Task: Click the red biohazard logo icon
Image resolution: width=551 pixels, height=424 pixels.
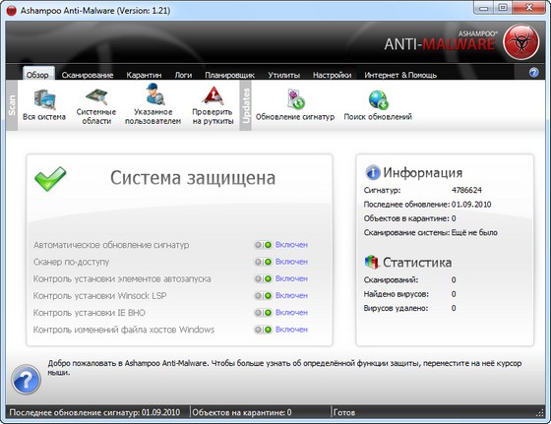Action: (x=521, y=41)
